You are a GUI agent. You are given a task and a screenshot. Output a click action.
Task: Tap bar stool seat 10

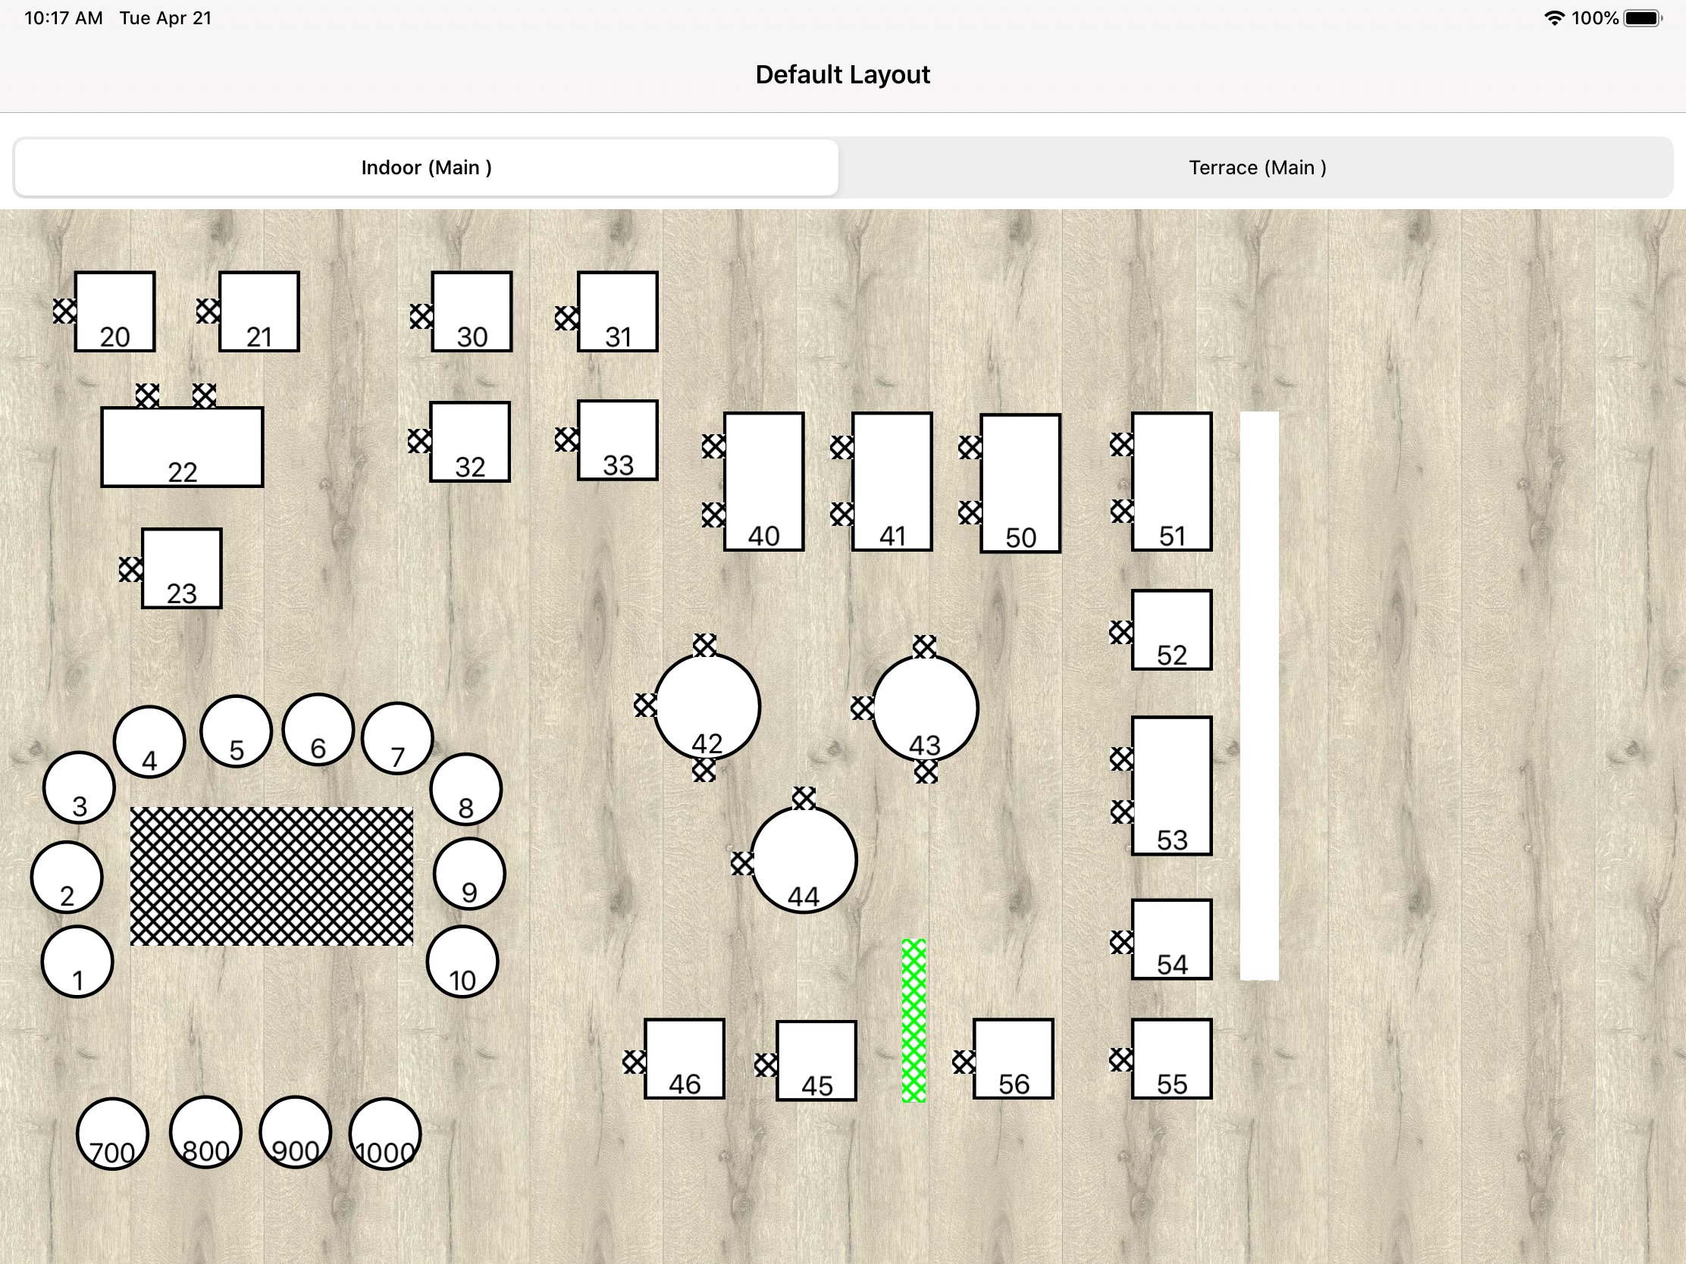pyautogui.click(x=462, y=962)
